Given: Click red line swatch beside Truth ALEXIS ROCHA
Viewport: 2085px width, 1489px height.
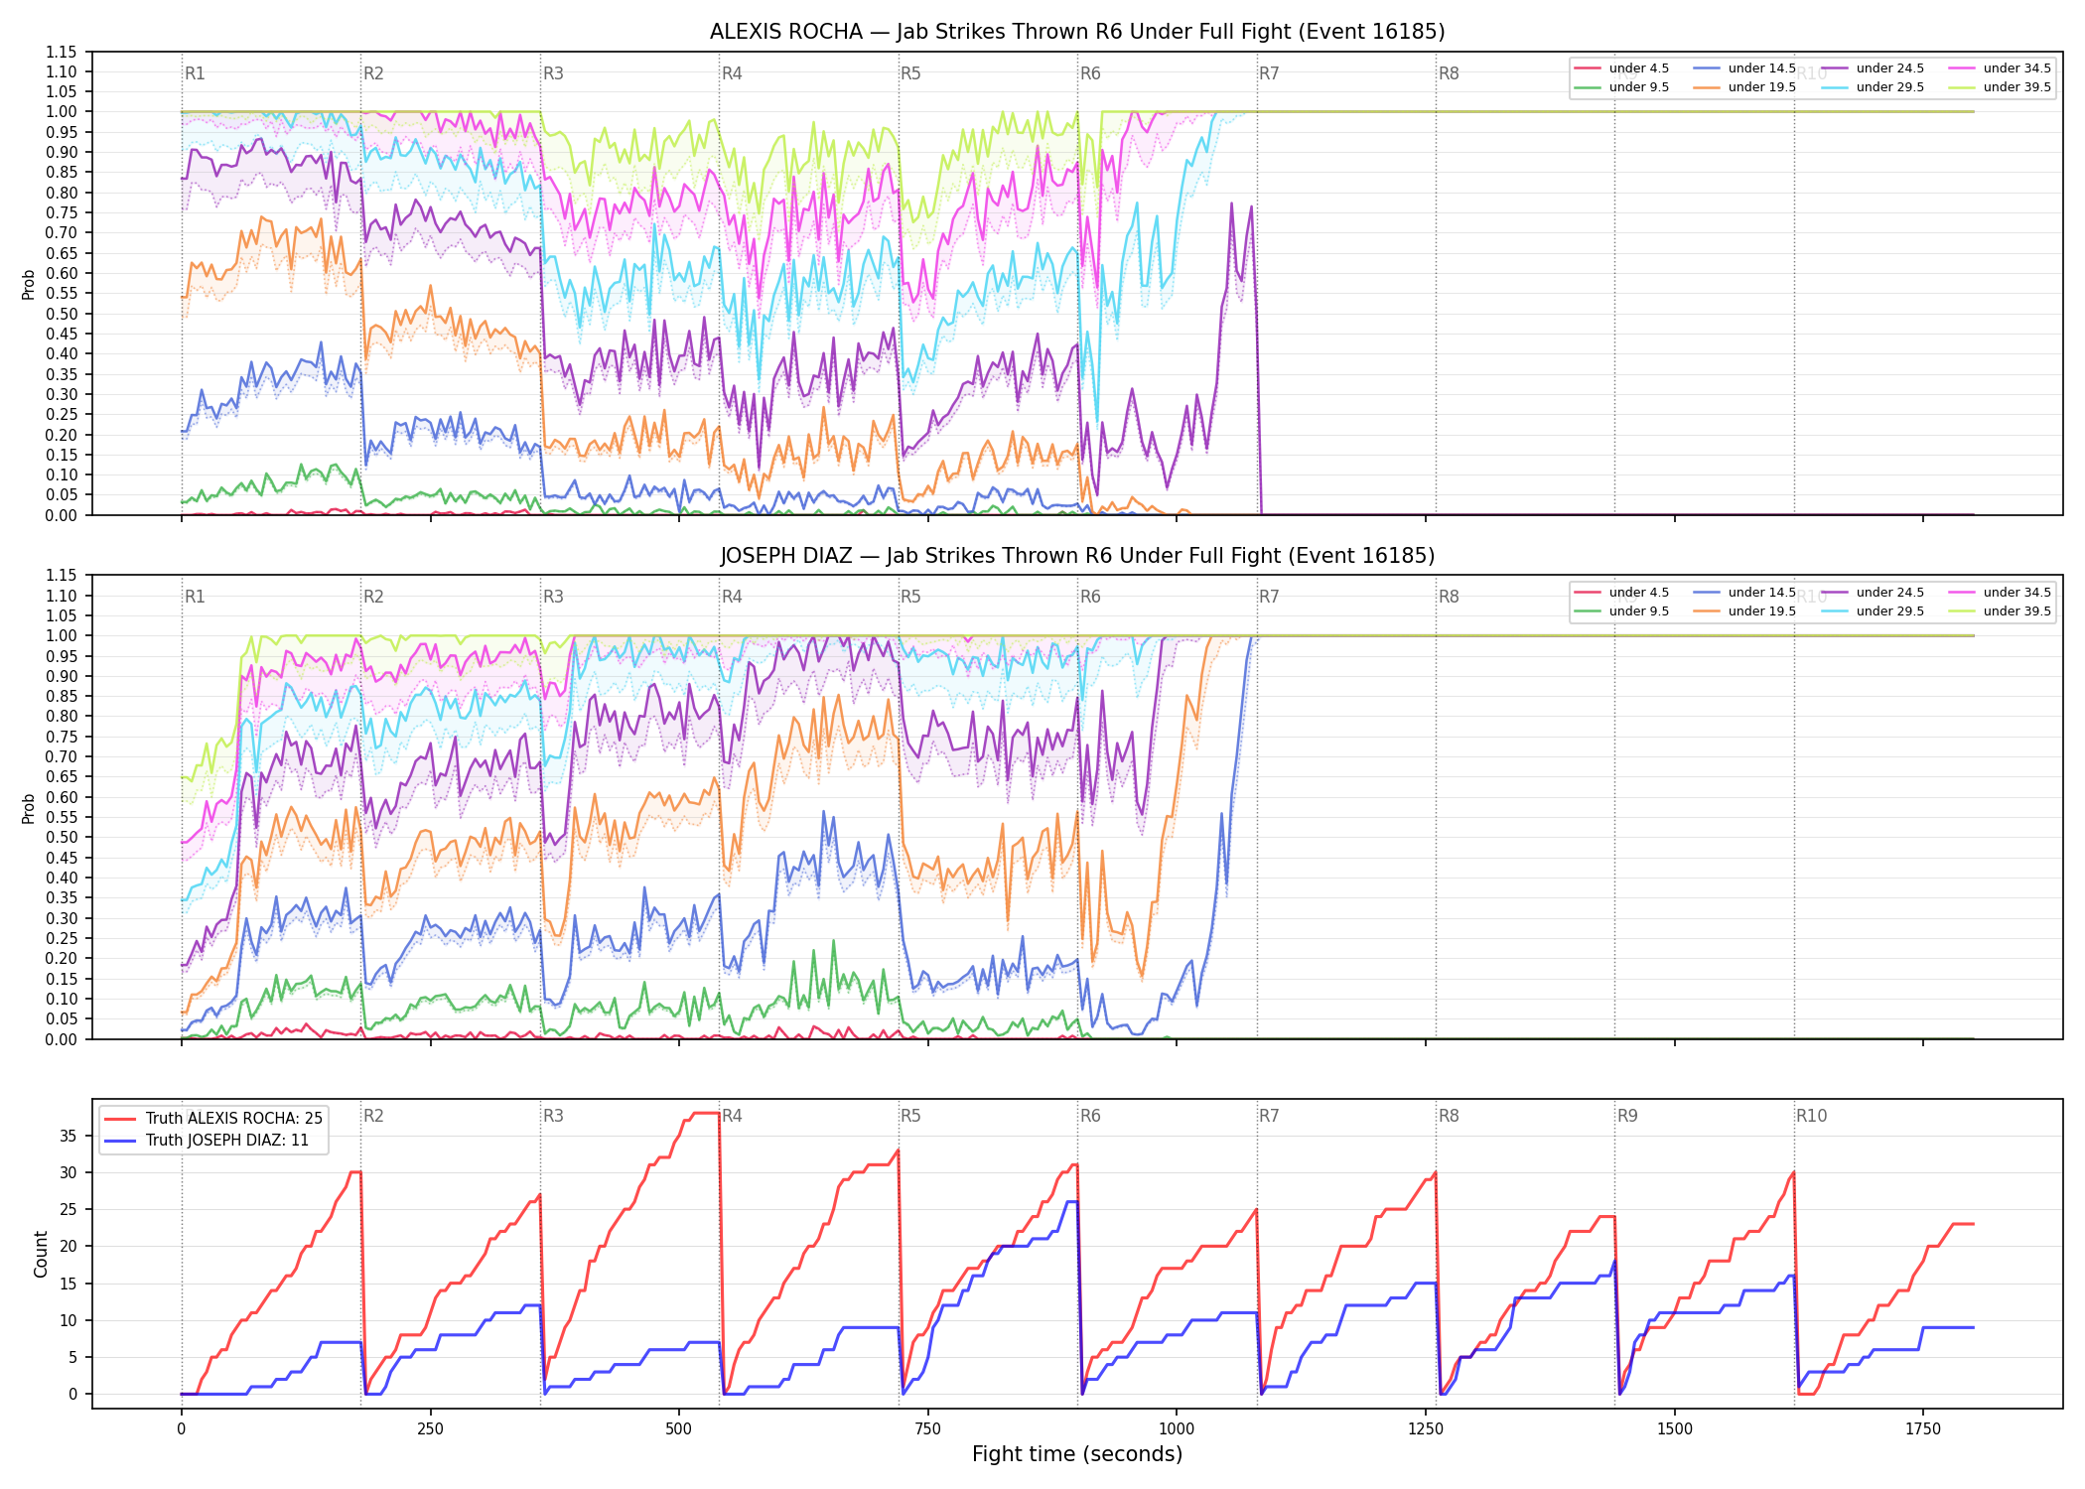Looking at the screenshot, I should [120, 1119].
